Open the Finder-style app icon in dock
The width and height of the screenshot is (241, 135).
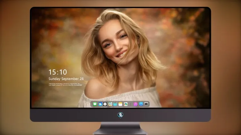click(110, 104)
